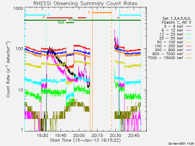Click the '20:45' x-axis tick label
The image size is (195, 146).
(134, 135)
